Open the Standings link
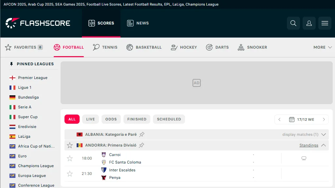The width and height of the screenshot is (335, 188). [x=308, y=145]
